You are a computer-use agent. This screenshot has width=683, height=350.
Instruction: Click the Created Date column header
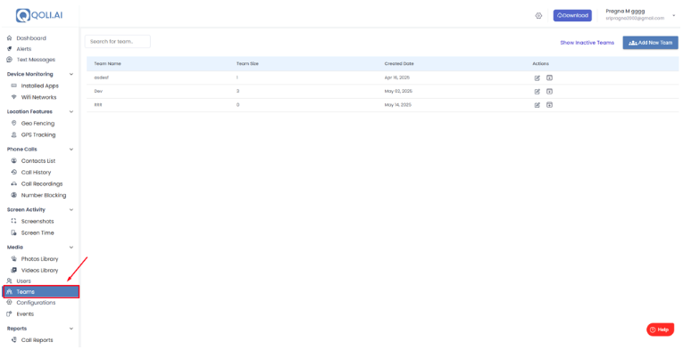(399, 64)
